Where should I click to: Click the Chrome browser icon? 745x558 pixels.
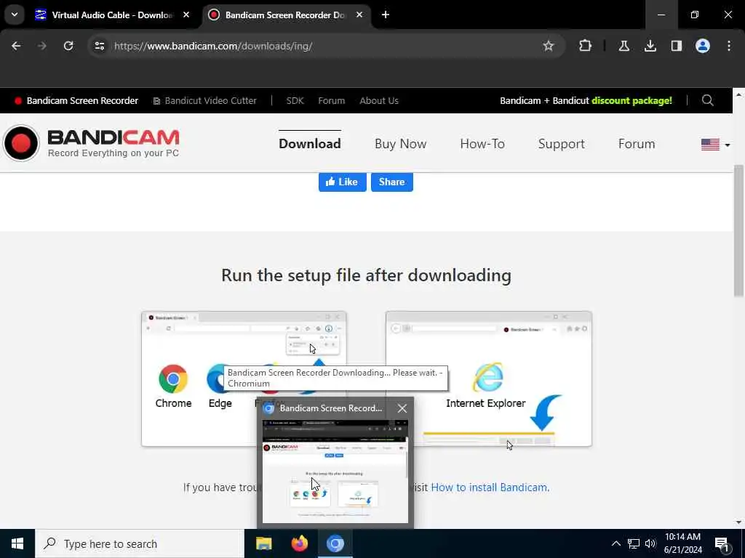[173, 379]
